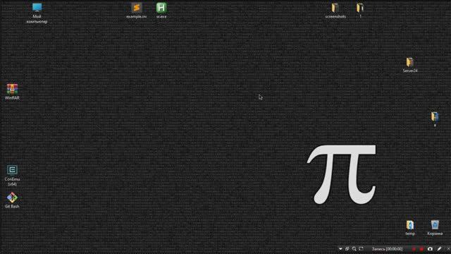Select the blue-yellow folder below Server24
The image size is (451, 254).
(x=435, y=119)
